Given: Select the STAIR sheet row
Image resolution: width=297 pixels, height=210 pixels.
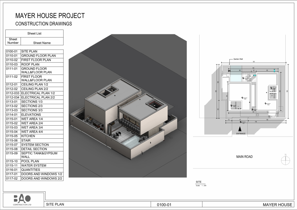Looking at the screenshot, I should [x=34, y=140].
